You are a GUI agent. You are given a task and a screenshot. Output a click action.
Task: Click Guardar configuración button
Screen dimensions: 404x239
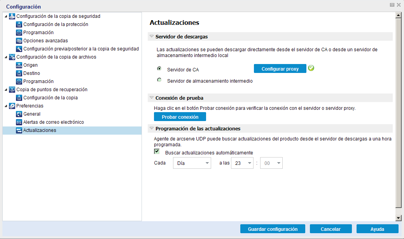[x=273, y=229]
